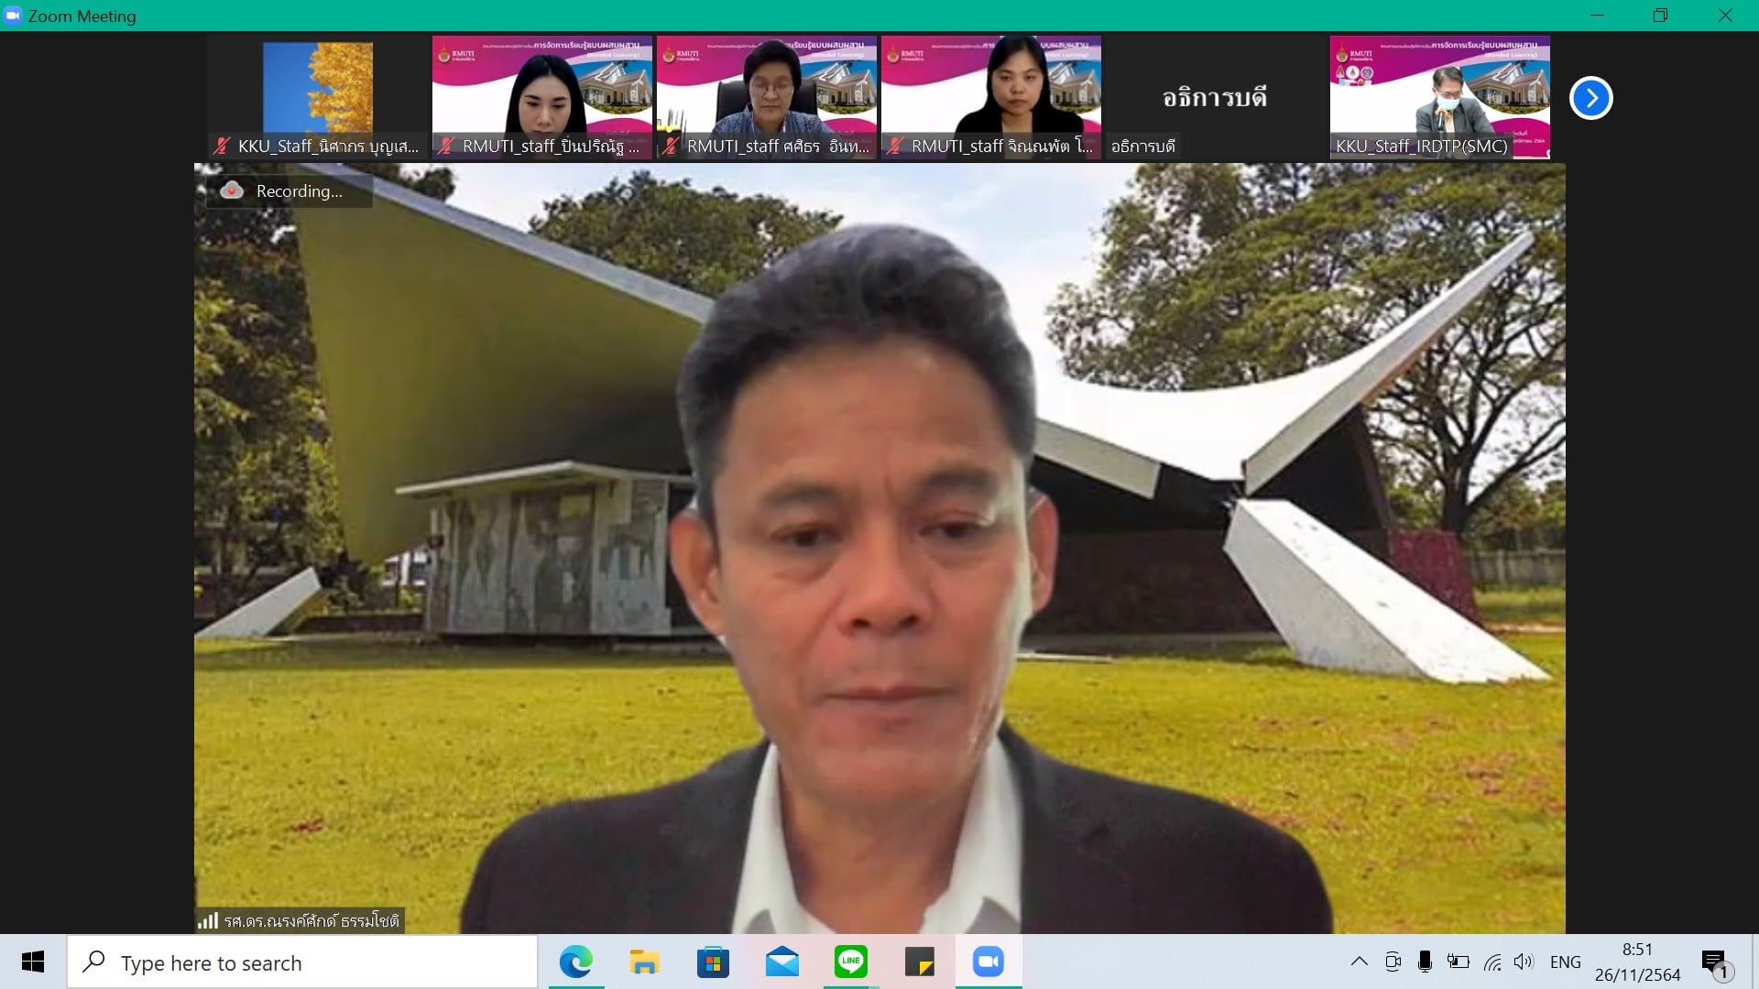Viewport: 1759px width, 989px height.
Task: Open Mail app from taskbar
Action: pos(781,962)
